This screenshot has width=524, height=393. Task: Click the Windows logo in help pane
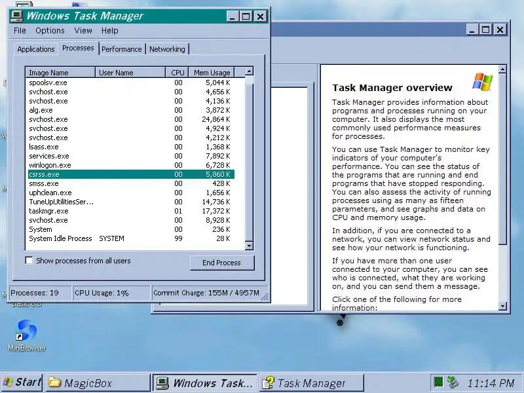tap(482, 81)
